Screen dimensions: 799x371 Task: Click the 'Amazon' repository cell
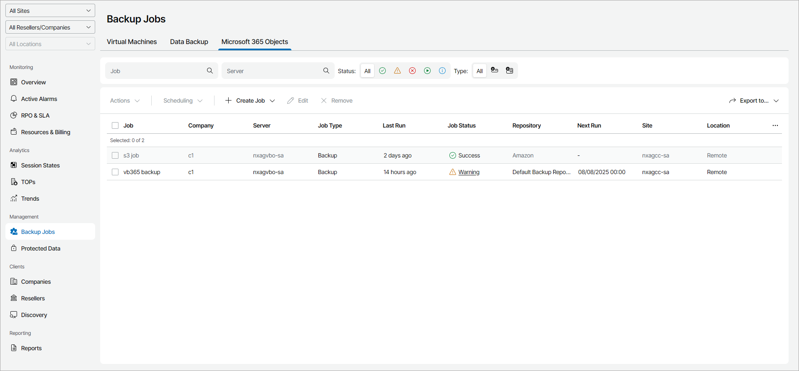(x=523, y=155)
